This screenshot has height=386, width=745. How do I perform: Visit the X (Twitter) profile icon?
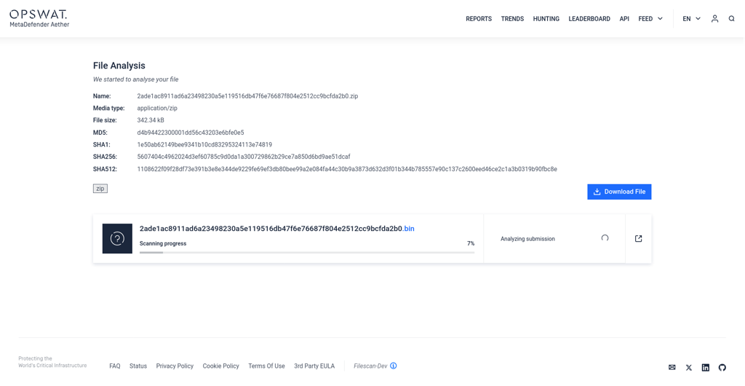click(689, 367)
